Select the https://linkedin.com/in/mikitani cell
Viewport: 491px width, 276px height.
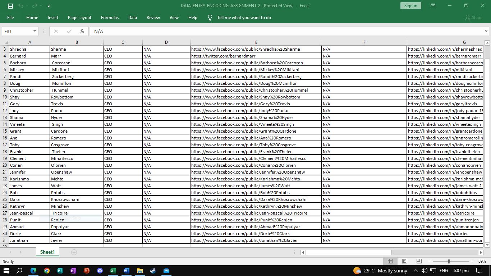pos(445,70)
